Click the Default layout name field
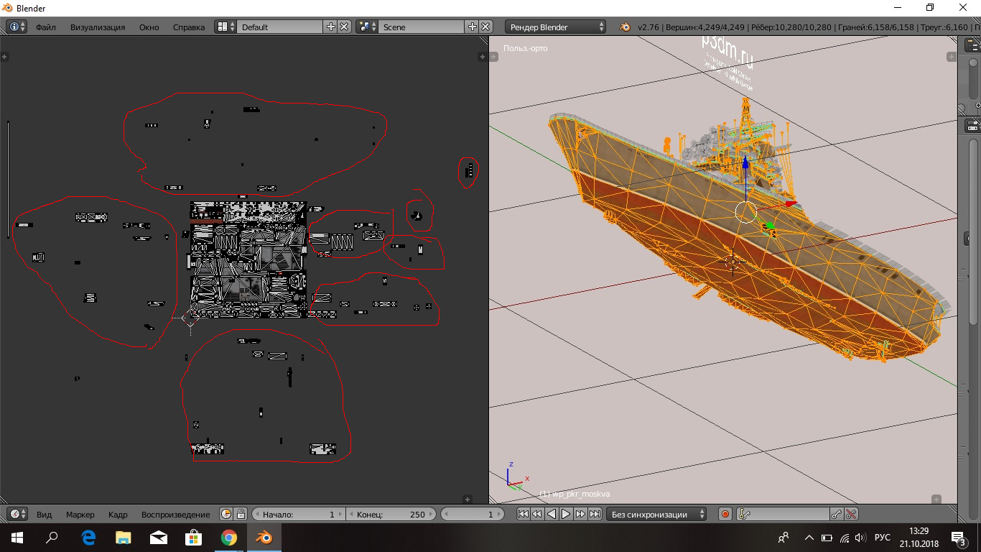Image resolution: width=981 pixels, height=552 pixels. click(x=280, y=27)
